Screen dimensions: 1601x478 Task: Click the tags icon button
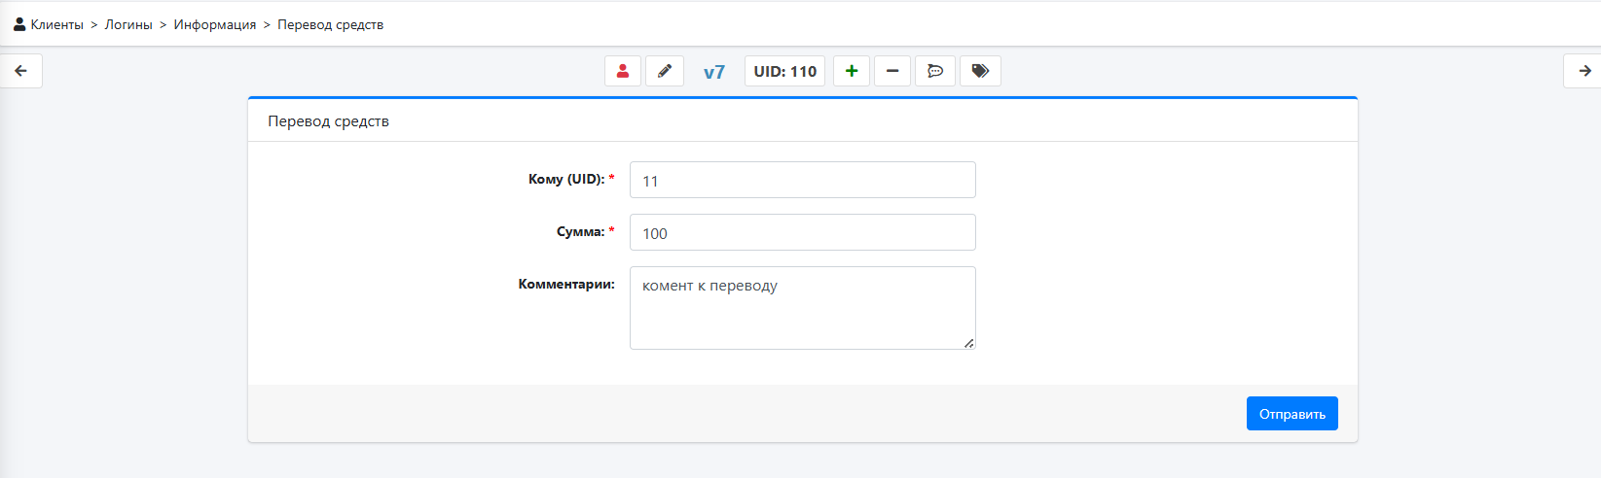980,71
